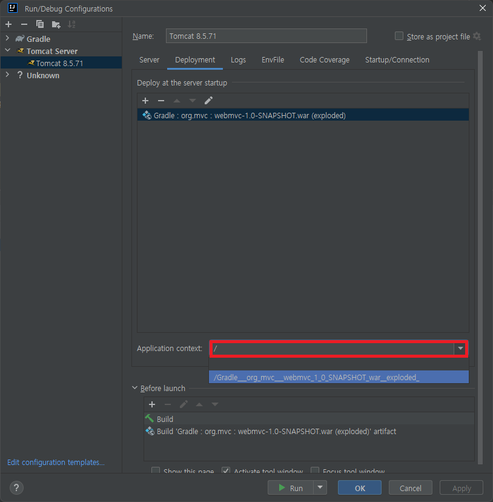Select Tomcat 8.5.71 in configurations tree
The height and width of the screenshot is (502, 493).
[61, 63]
